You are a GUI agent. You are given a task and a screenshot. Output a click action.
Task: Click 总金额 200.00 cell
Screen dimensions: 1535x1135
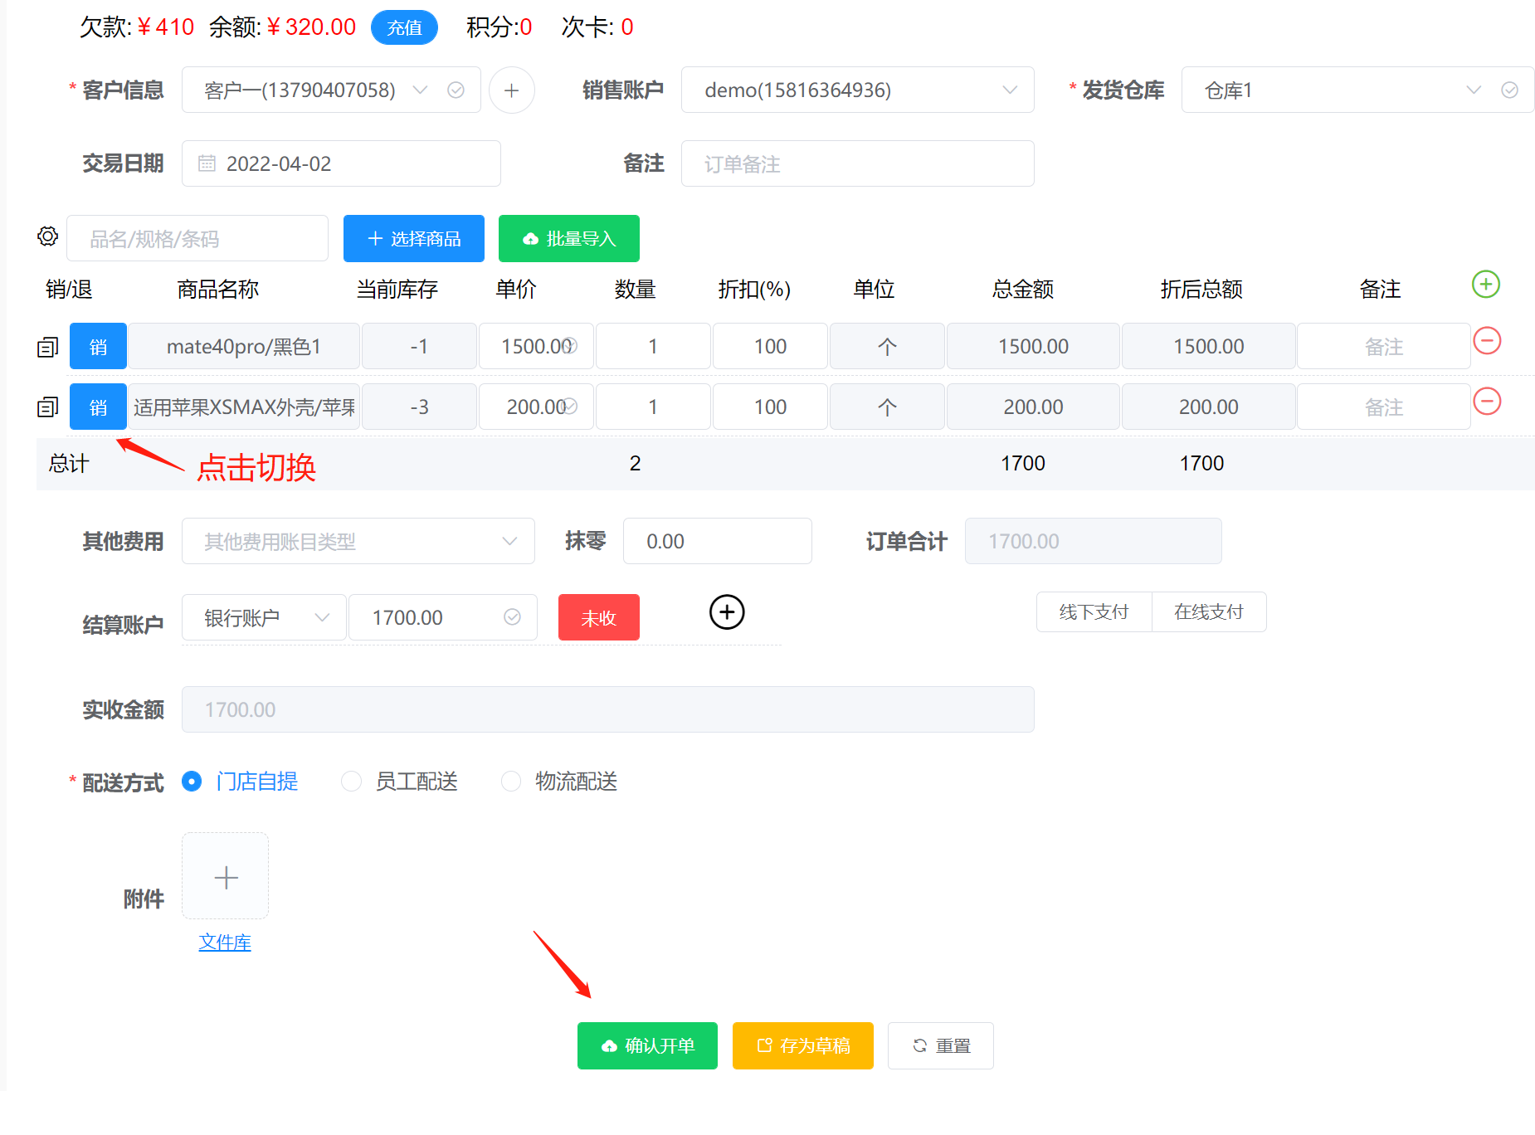coord(1033,407)
